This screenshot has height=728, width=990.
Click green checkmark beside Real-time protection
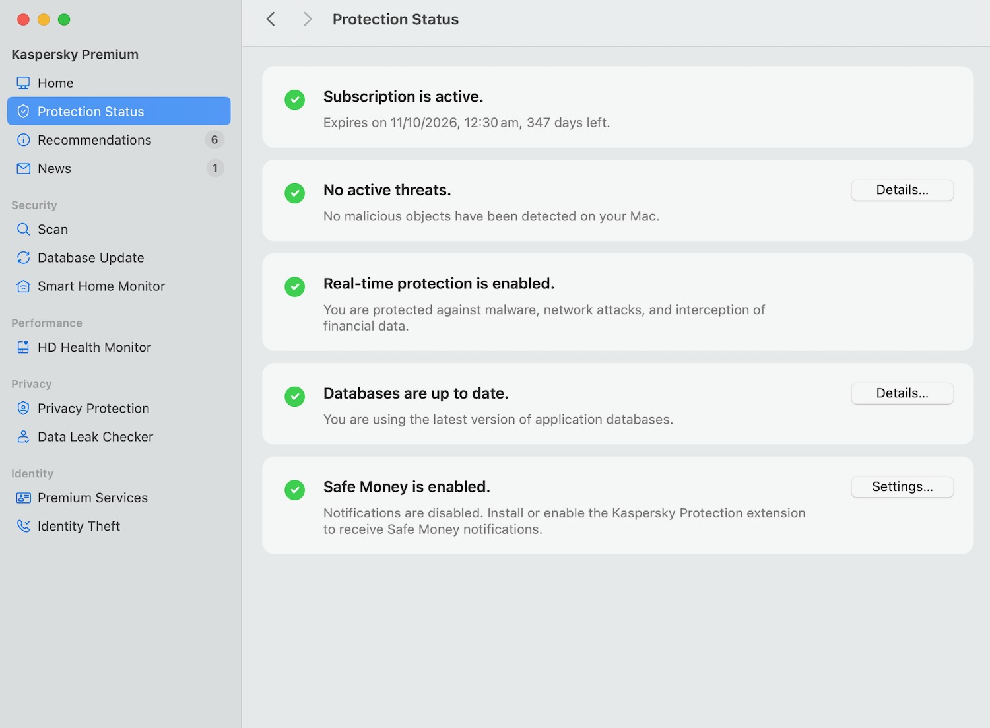click(294, 287)
